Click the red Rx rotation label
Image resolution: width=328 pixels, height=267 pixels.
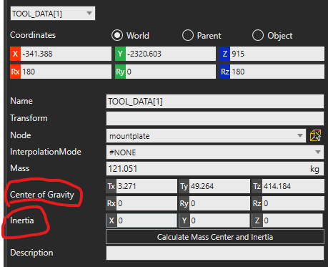pyautogui.click(x=15, y=72)
